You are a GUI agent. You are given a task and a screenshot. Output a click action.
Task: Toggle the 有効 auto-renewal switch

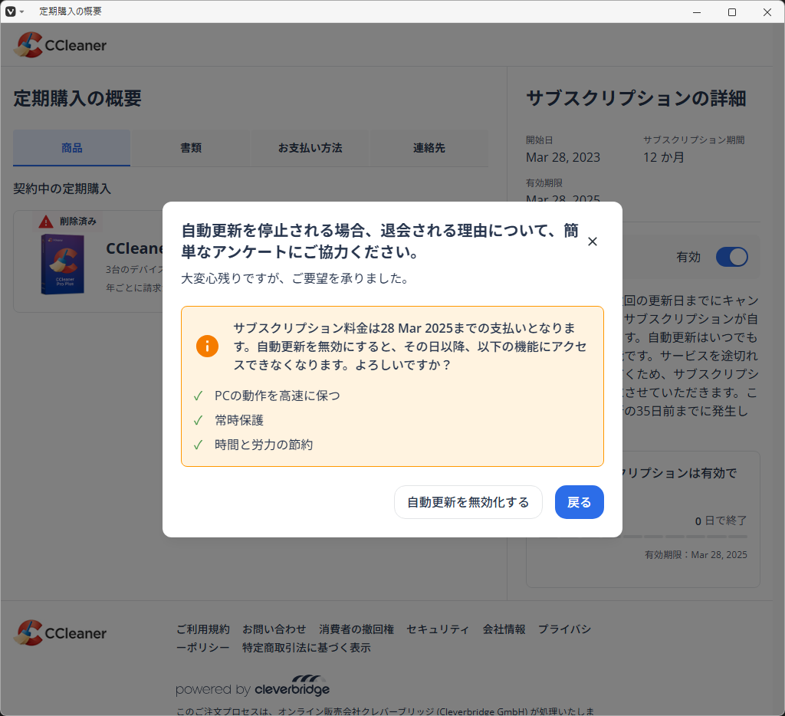coord(731,257)
